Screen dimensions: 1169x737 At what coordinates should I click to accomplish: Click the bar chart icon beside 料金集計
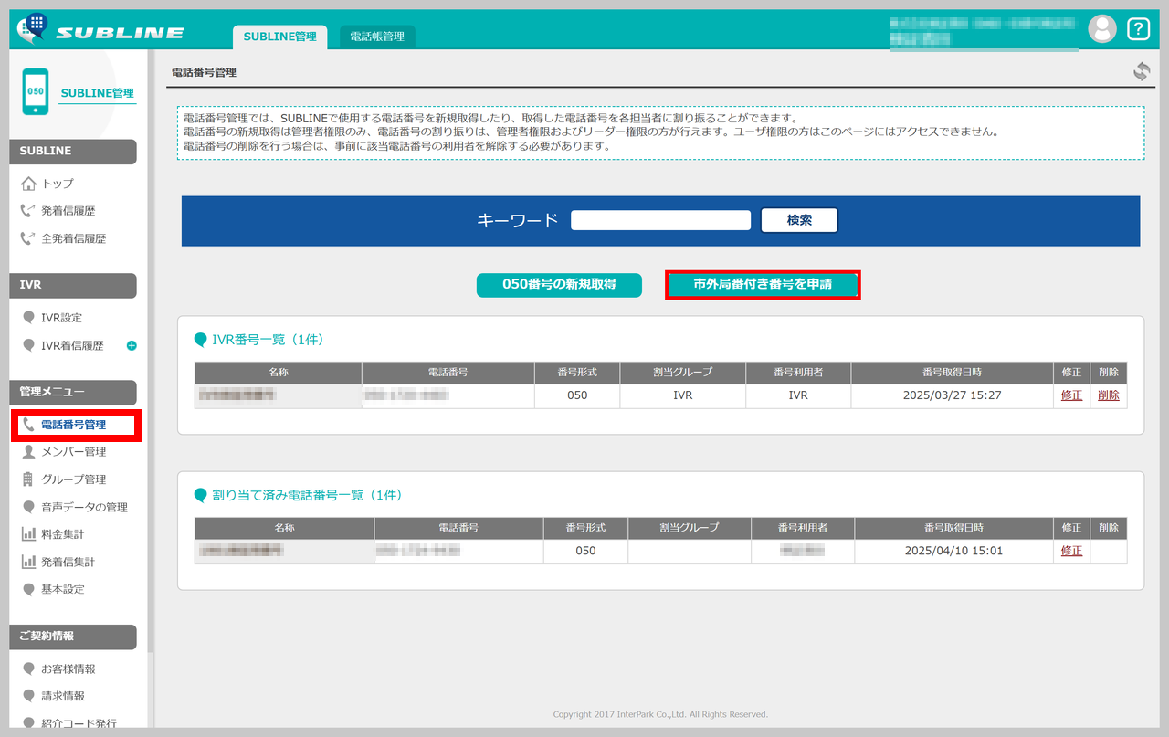[x=28, y=534]
